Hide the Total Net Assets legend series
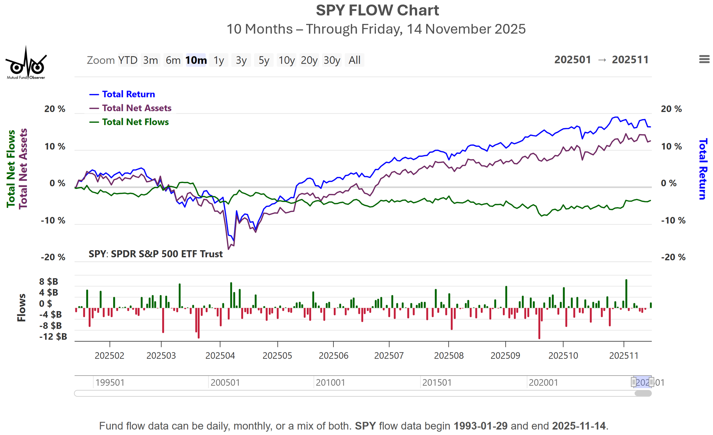The height and width of the screenshot is (435, 713). coord(136,108)
